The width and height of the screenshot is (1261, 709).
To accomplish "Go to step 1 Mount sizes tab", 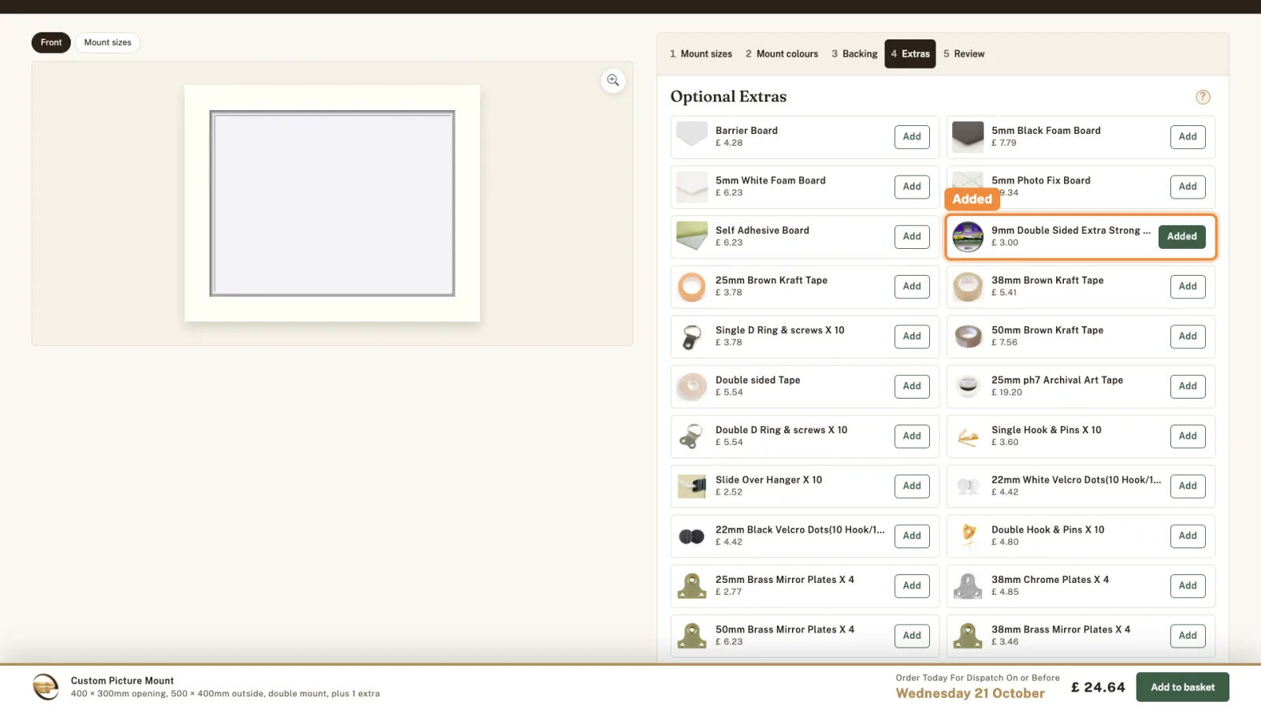I will (x=701, y=54).
